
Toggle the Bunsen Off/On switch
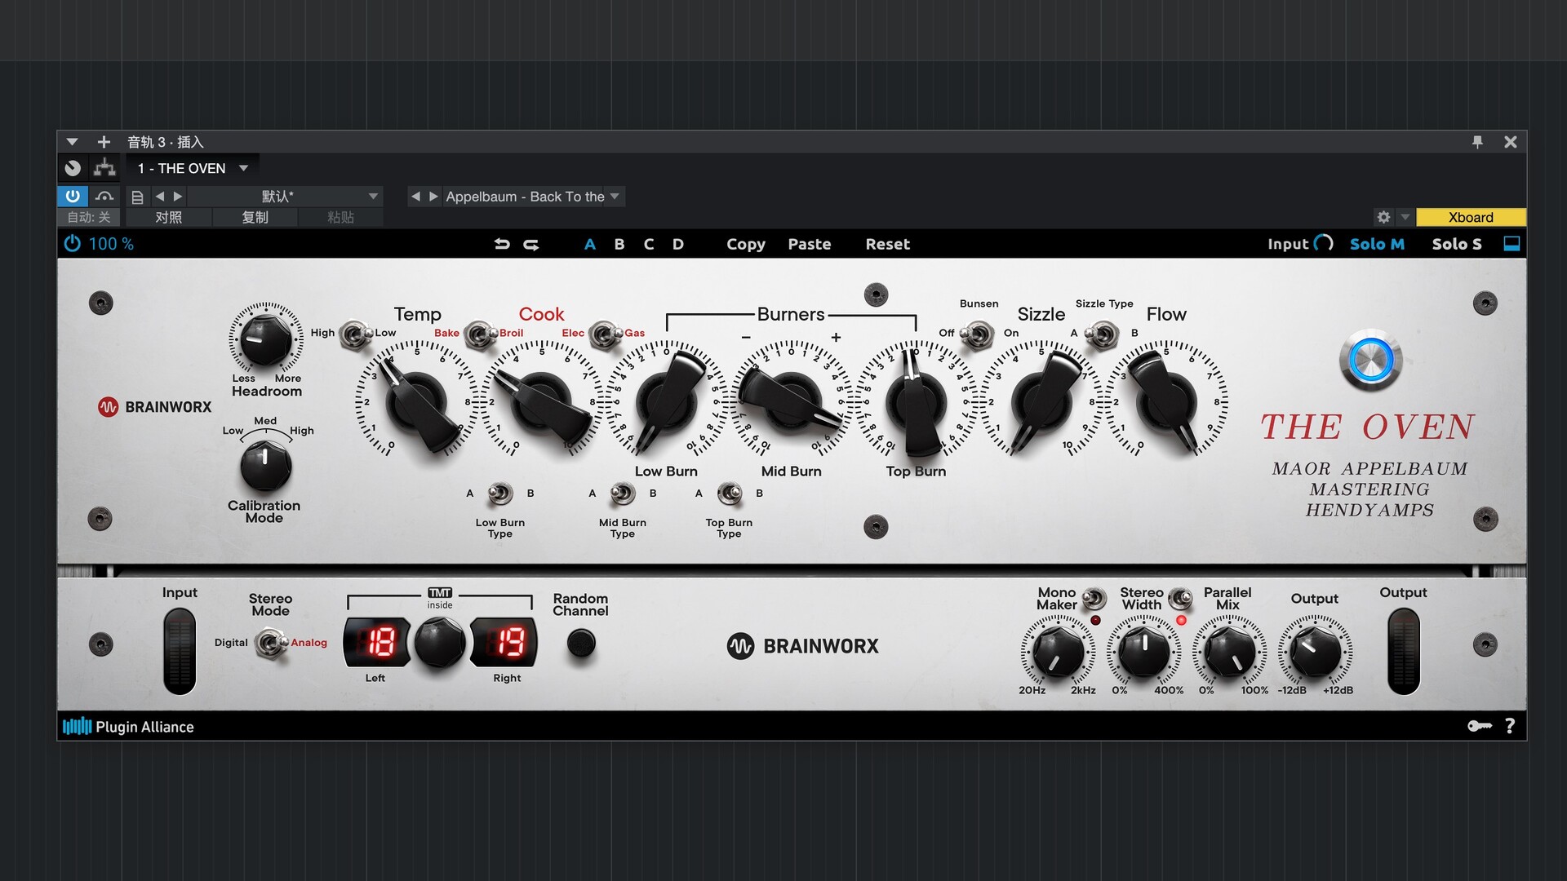976,334
